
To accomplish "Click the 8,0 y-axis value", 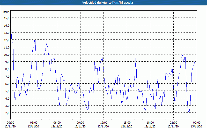I will click(x=7, y=69).
